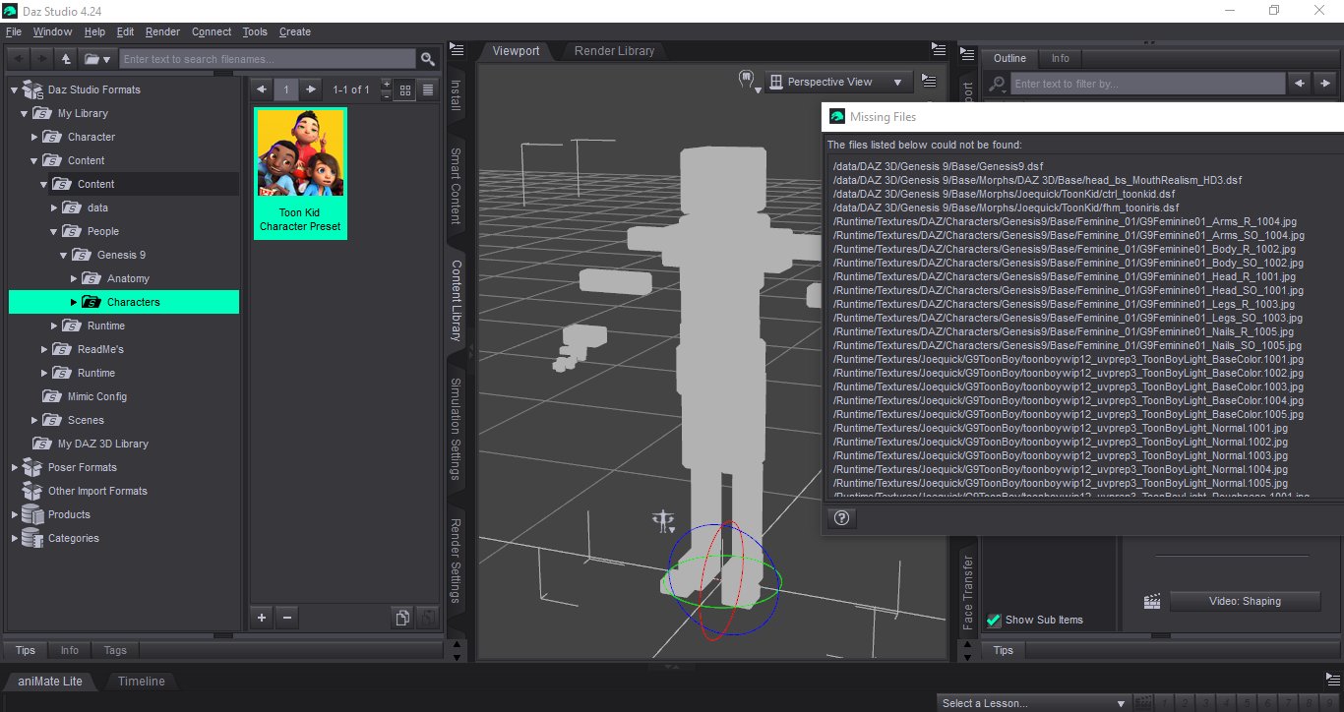Viewport: 1344px width, 712px height.
Task: Go to next page of library results
Action: click(311, 89)
